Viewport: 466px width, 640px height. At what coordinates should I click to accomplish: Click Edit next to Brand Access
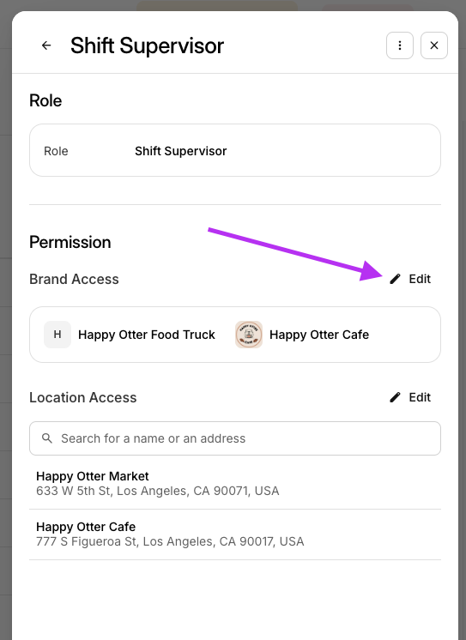pyautogui.click(x=420, y=279)
